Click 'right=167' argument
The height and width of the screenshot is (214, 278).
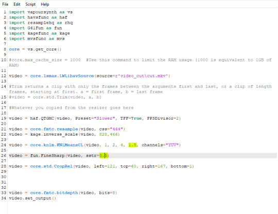[x=153, y=167]
